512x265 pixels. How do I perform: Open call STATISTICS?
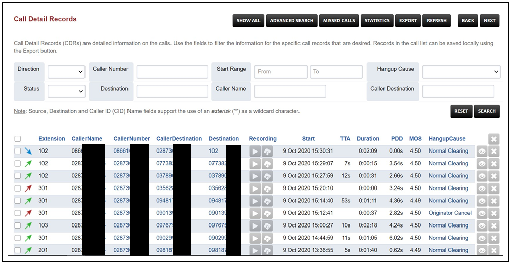point(377,21)
